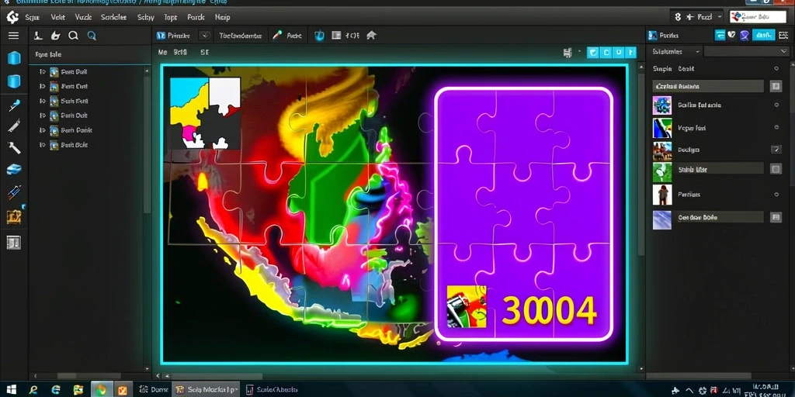Toggle the checkbox beside the green thumbnail row
This screenshot has height=397, width=795.
pos(776,169)
